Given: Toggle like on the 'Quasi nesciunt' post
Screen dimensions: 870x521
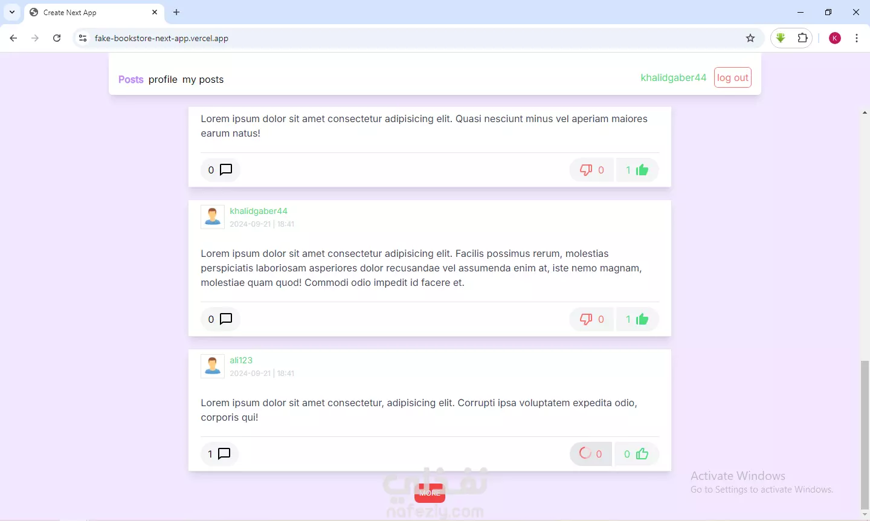Looking at the screenshot, I should 637,170.
